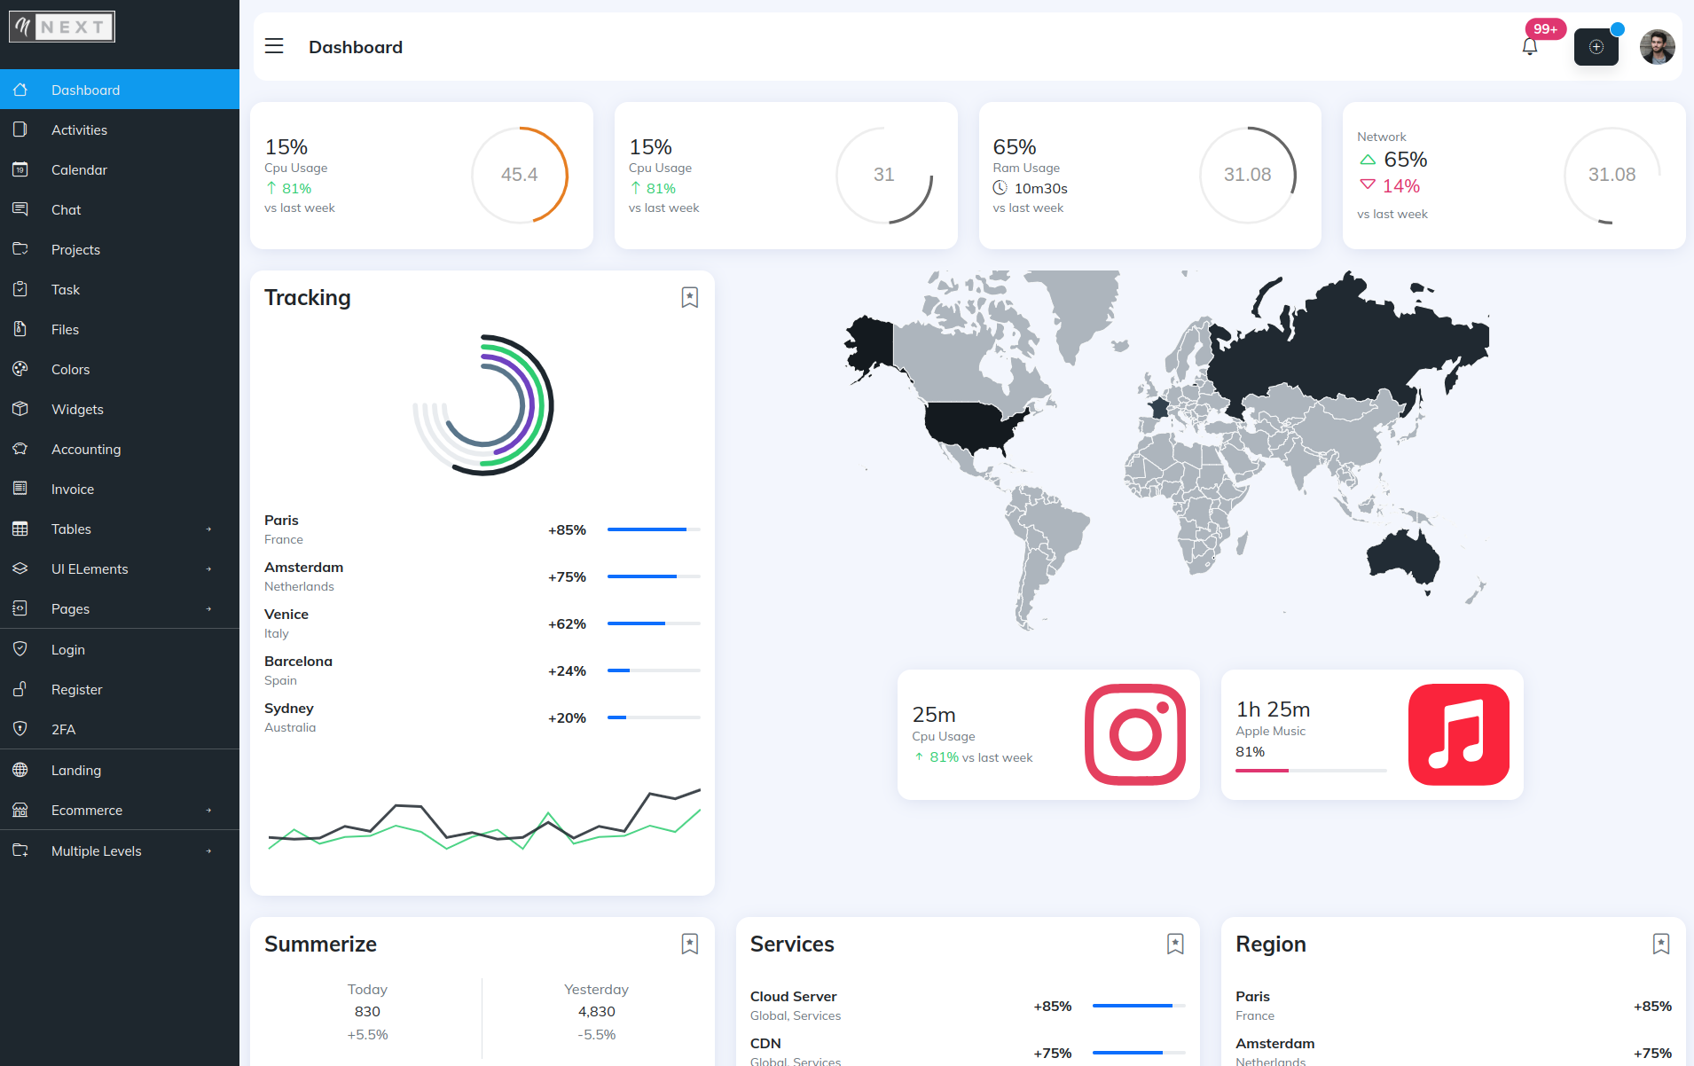The height and width of the screenshot is (1066, 1694).
Task: Click the Apple Music icon
Action: click(x=1459, y=734)
